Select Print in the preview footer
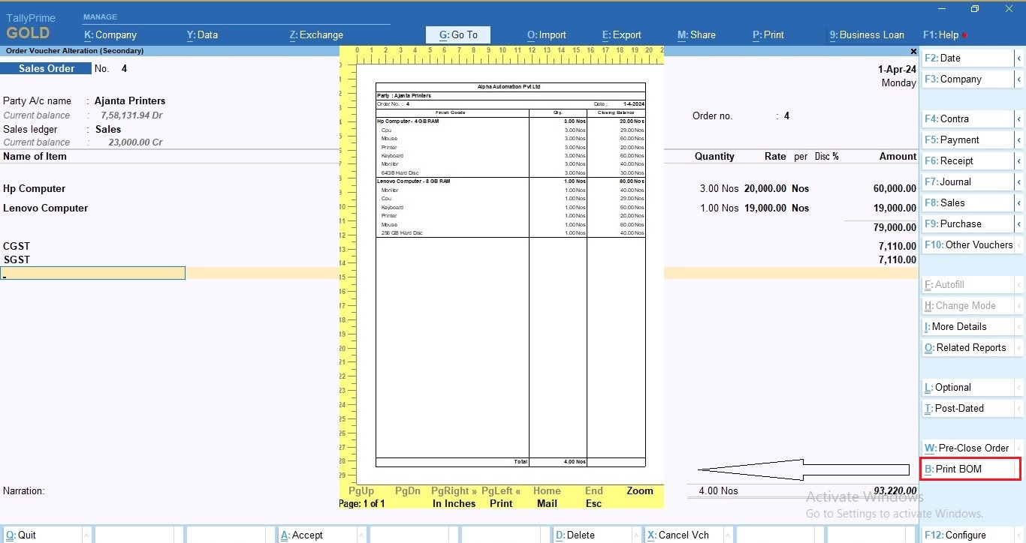 coord(501,504)
